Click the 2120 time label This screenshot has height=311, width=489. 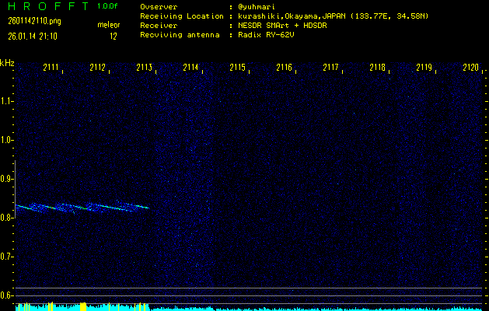tap(470, 68)
